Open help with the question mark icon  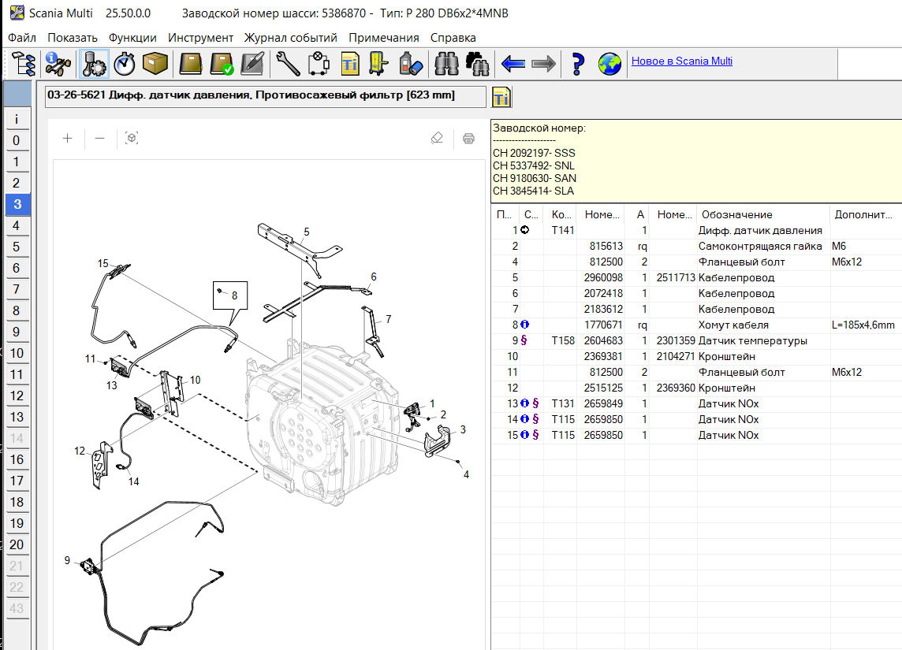pyautogui.click(x=578, y=63)
